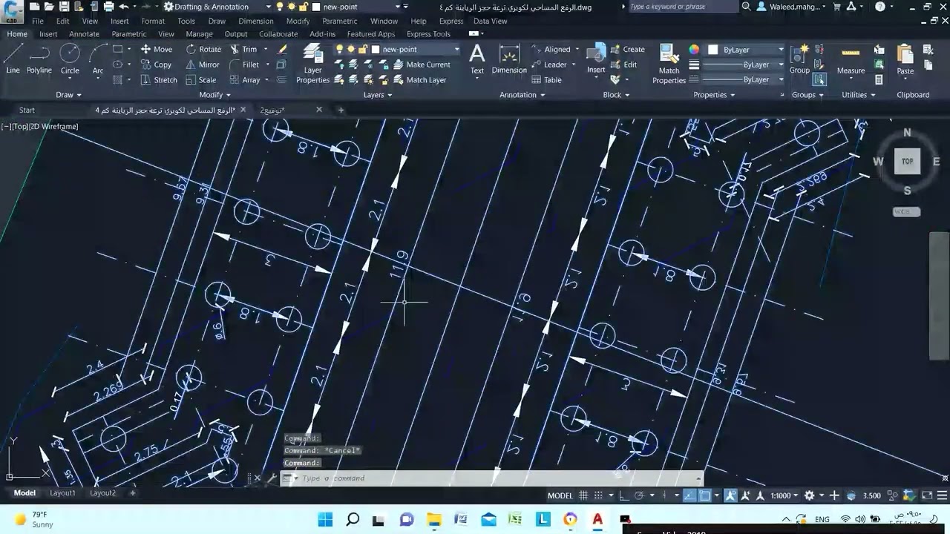Click the Group tool
This screenshot has width=950, height=534.
click(x=799, y=59)
